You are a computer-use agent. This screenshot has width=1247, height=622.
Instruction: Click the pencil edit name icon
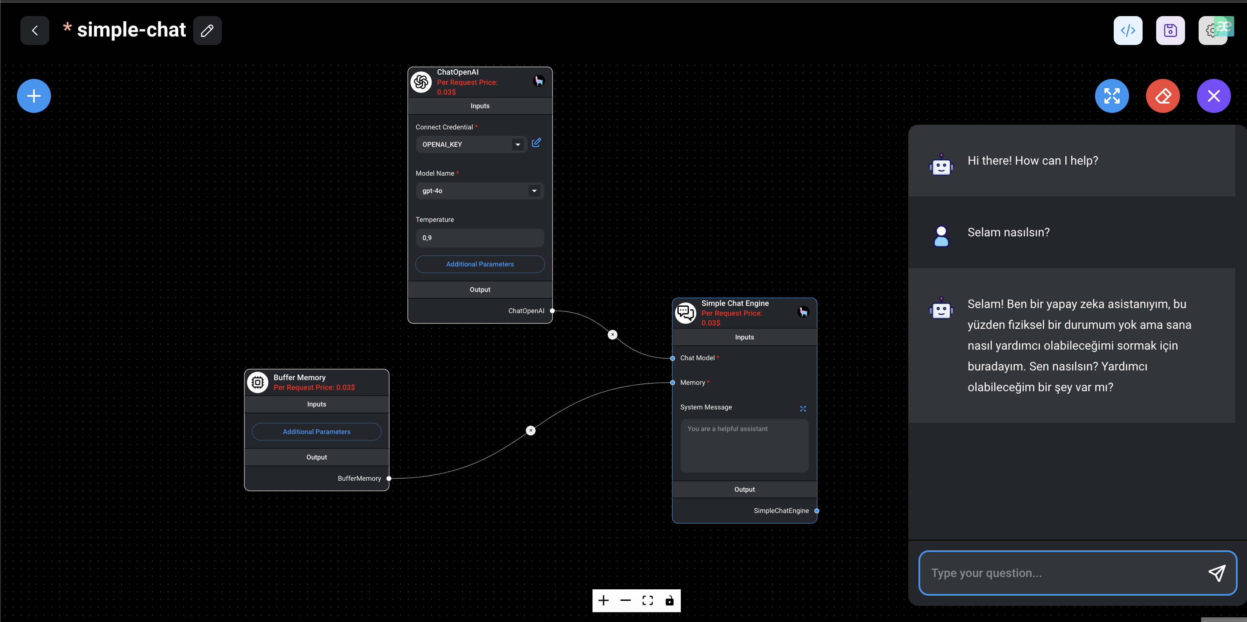207,31
